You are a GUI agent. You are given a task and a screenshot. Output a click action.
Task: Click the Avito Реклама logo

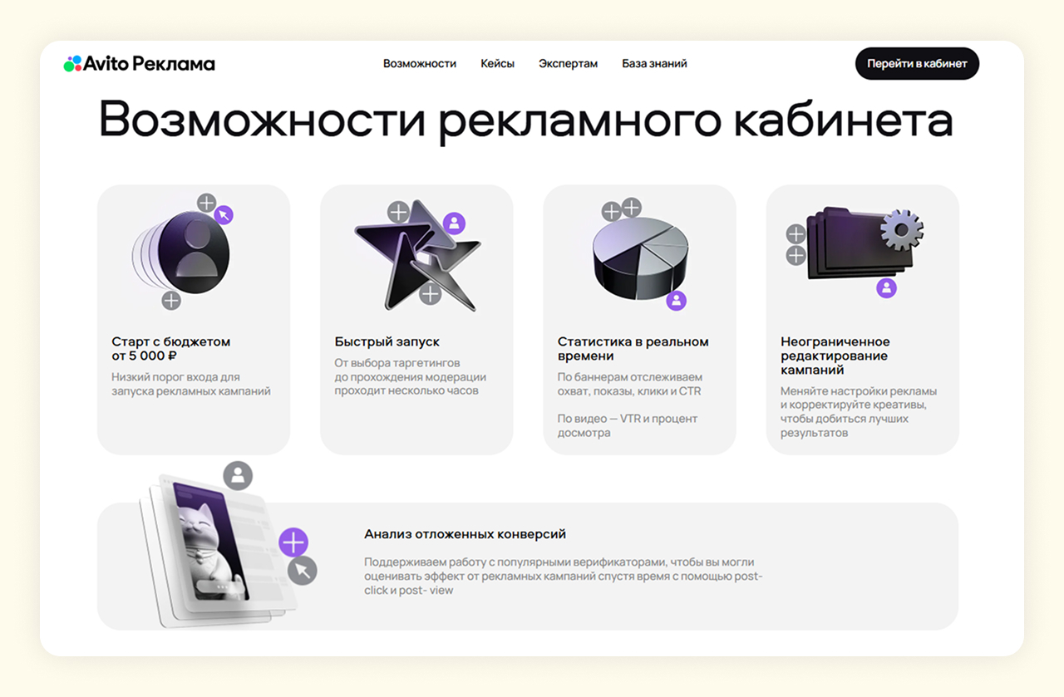coord(139,64)
